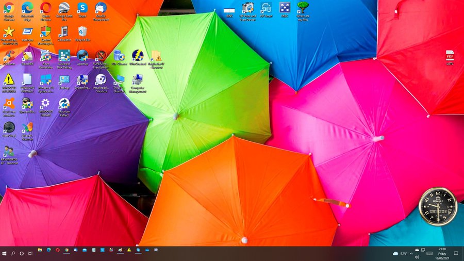Select the BINS desktop icon
Viewport: 464px width, 261px height.
pos(229,12)
